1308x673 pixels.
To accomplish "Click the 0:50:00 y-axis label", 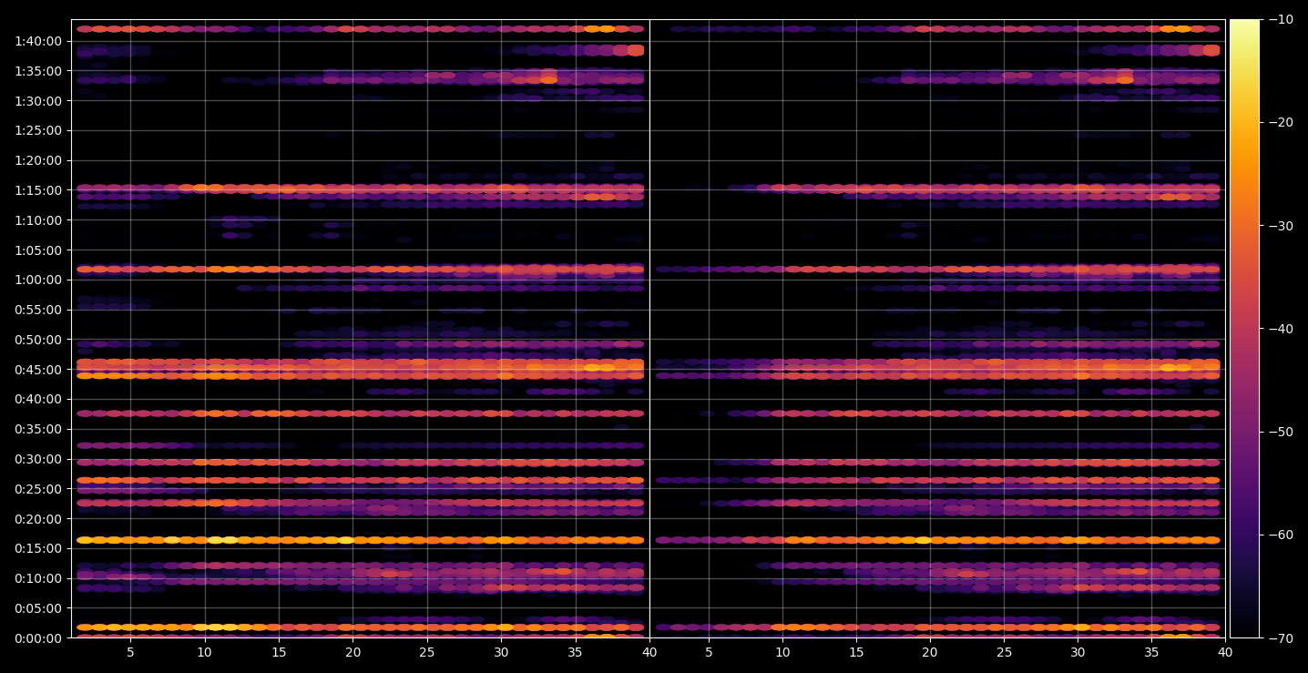I will pos(38,340).
